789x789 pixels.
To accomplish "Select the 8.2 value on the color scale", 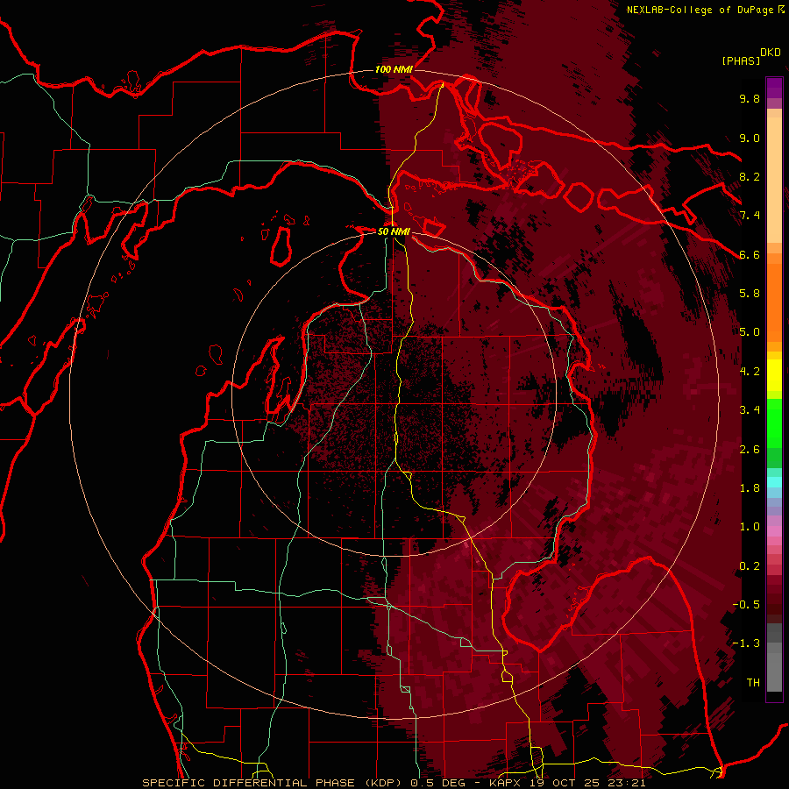I will [750, 176].
